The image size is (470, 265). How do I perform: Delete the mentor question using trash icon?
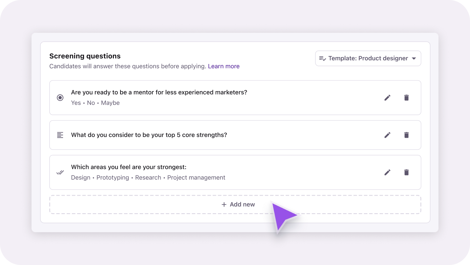coord(406,98)
